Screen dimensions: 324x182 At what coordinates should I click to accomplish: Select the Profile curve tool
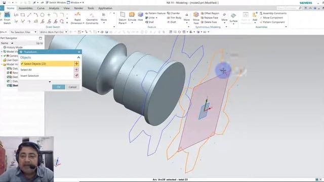click(16, 15)
